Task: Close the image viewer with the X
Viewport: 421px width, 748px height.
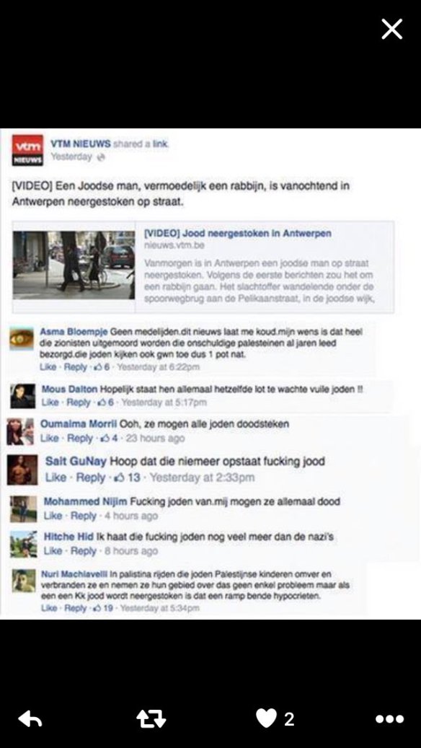Action: pos(392,30)
